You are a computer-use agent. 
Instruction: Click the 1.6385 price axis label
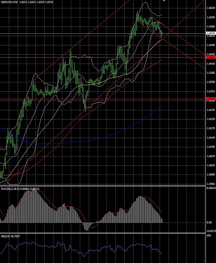tap(211, 73)
